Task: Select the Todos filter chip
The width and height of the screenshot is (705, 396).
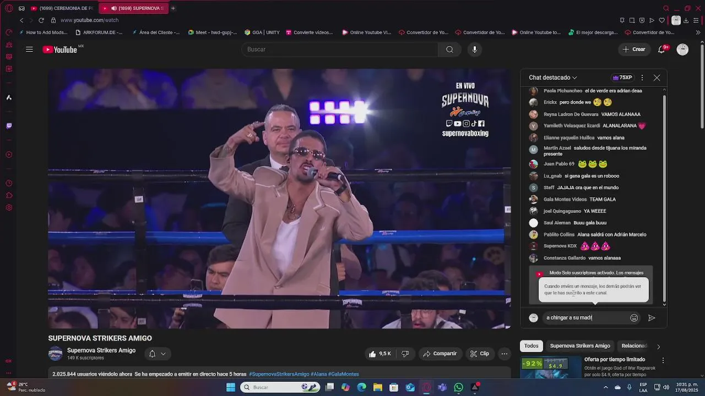Action: point(532,346)
